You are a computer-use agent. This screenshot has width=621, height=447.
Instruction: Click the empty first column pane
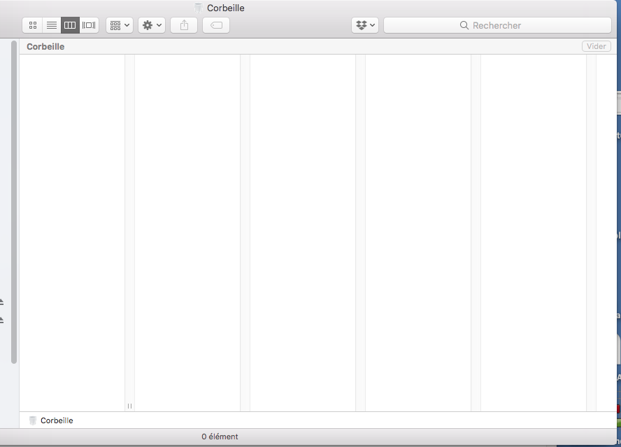(x=72, y=231)
